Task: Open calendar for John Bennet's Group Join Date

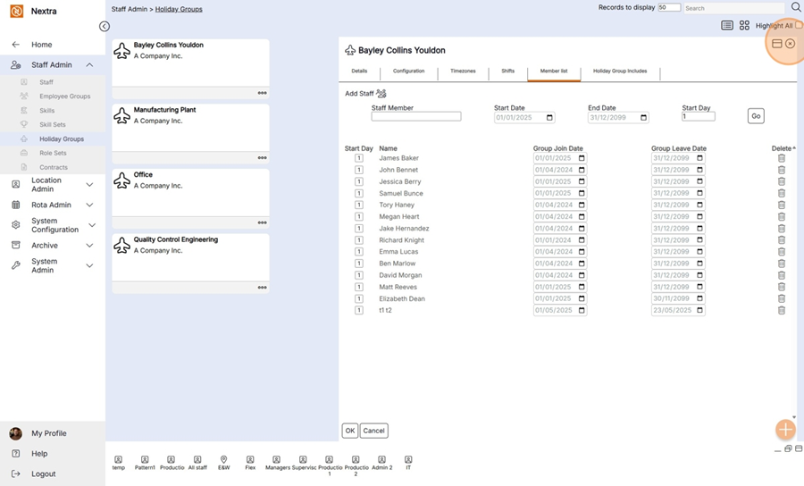Action: pos(582,170)
